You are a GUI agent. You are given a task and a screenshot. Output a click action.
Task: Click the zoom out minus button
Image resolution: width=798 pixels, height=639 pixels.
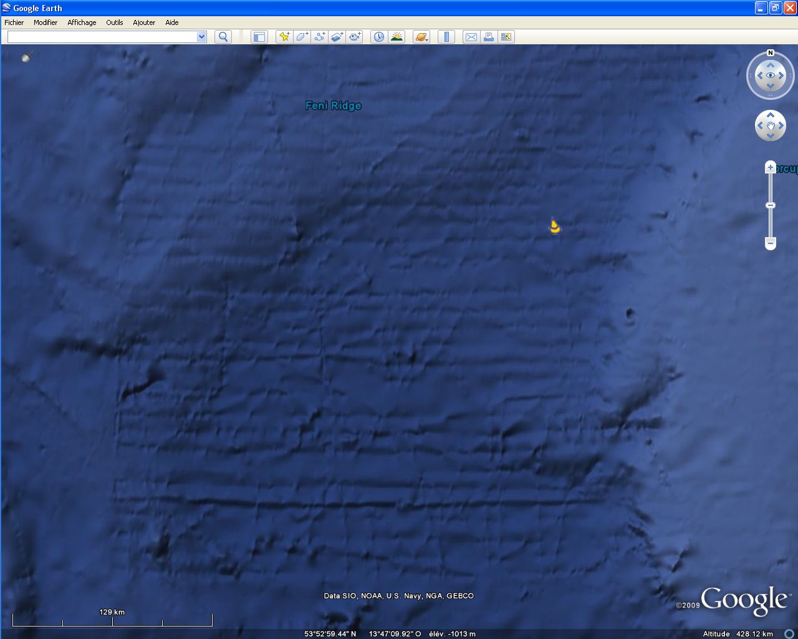click(771, 243)
